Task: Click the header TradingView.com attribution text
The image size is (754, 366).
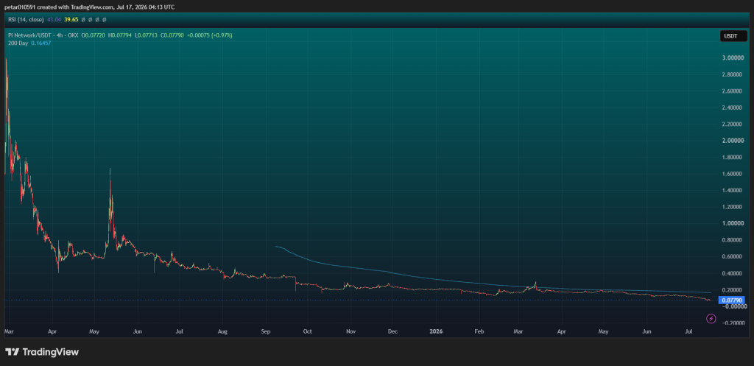Action: [x=91, y=7]
